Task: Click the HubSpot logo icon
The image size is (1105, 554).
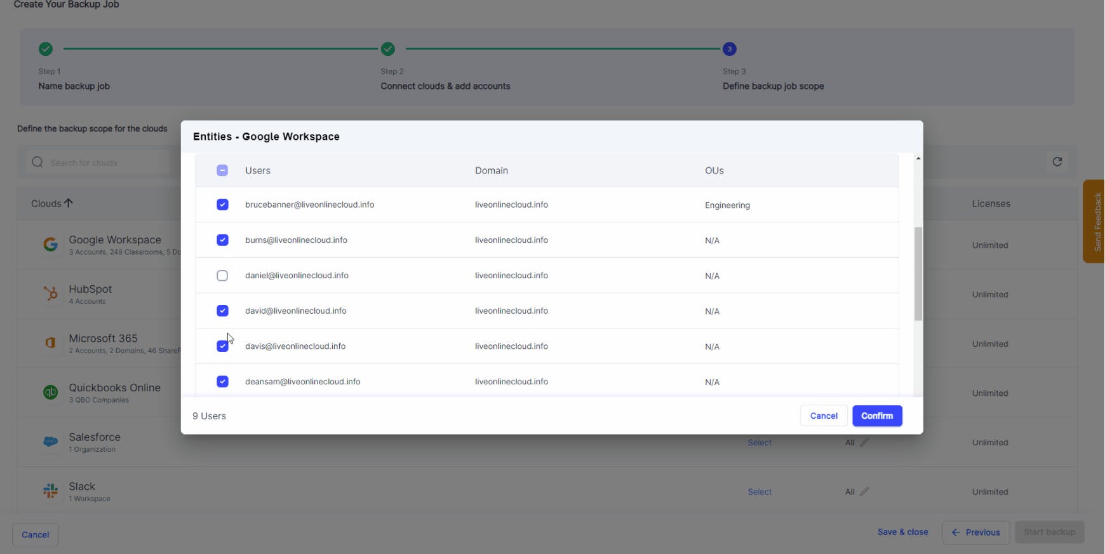Action: click(x=50, y=294)
